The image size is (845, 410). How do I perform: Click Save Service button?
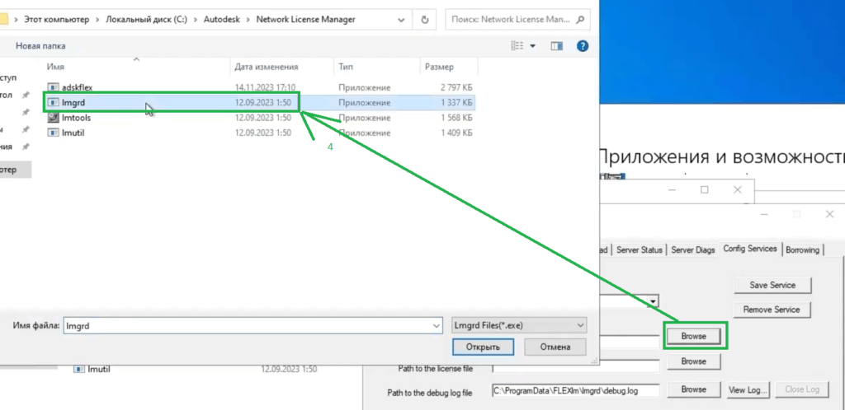(x=772, y=285)
